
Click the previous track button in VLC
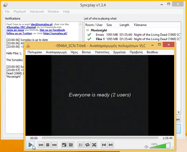pyautogui.click(x=41, y=145)
